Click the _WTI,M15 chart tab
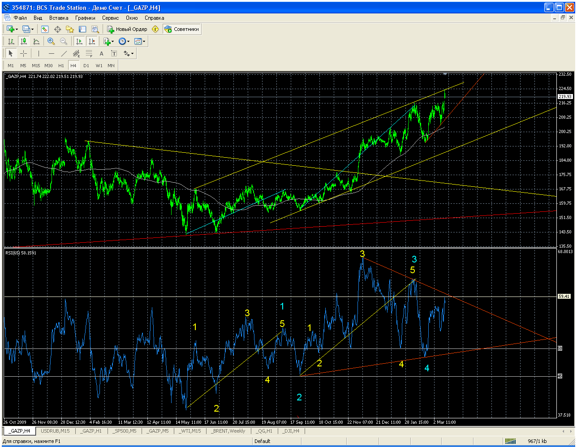The height and width of the screenshot is (447, 577). [190, 431]
